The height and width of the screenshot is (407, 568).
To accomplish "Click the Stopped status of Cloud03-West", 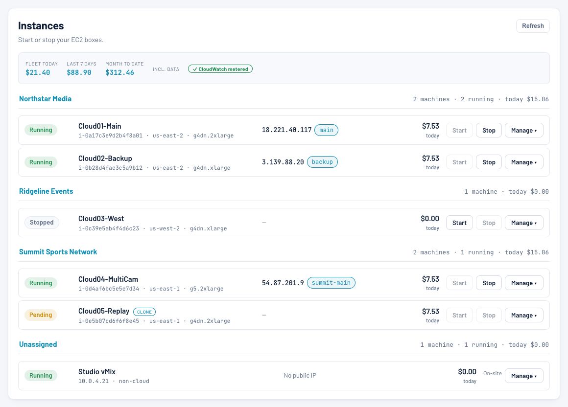I will (42, 223).
